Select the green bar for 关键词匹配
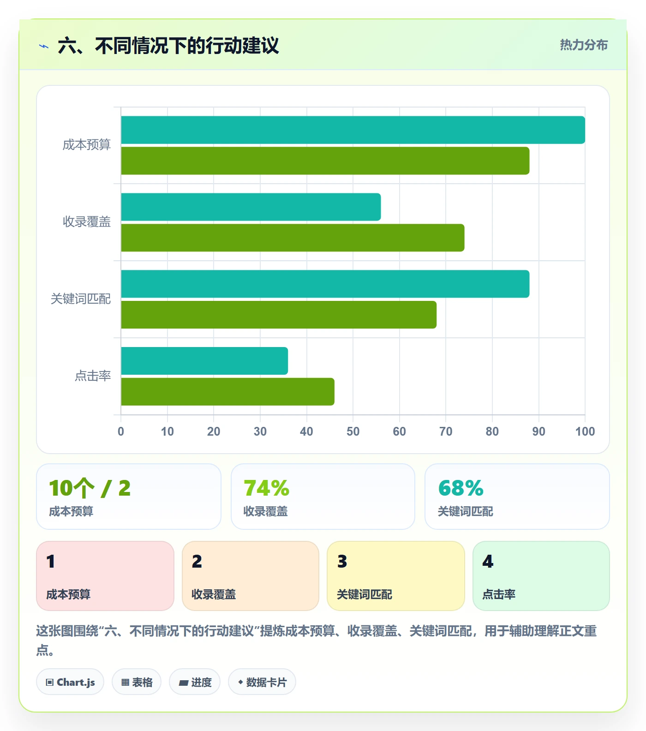 [x=279, y=315]
